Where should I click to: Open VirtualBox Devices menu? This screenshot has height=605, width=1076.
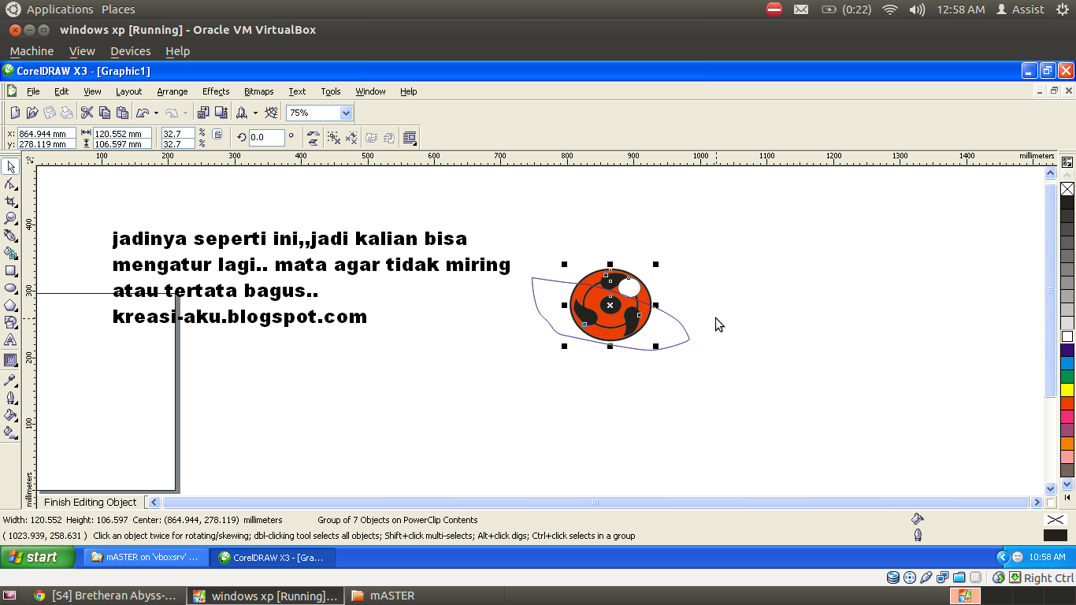(131, 51)
